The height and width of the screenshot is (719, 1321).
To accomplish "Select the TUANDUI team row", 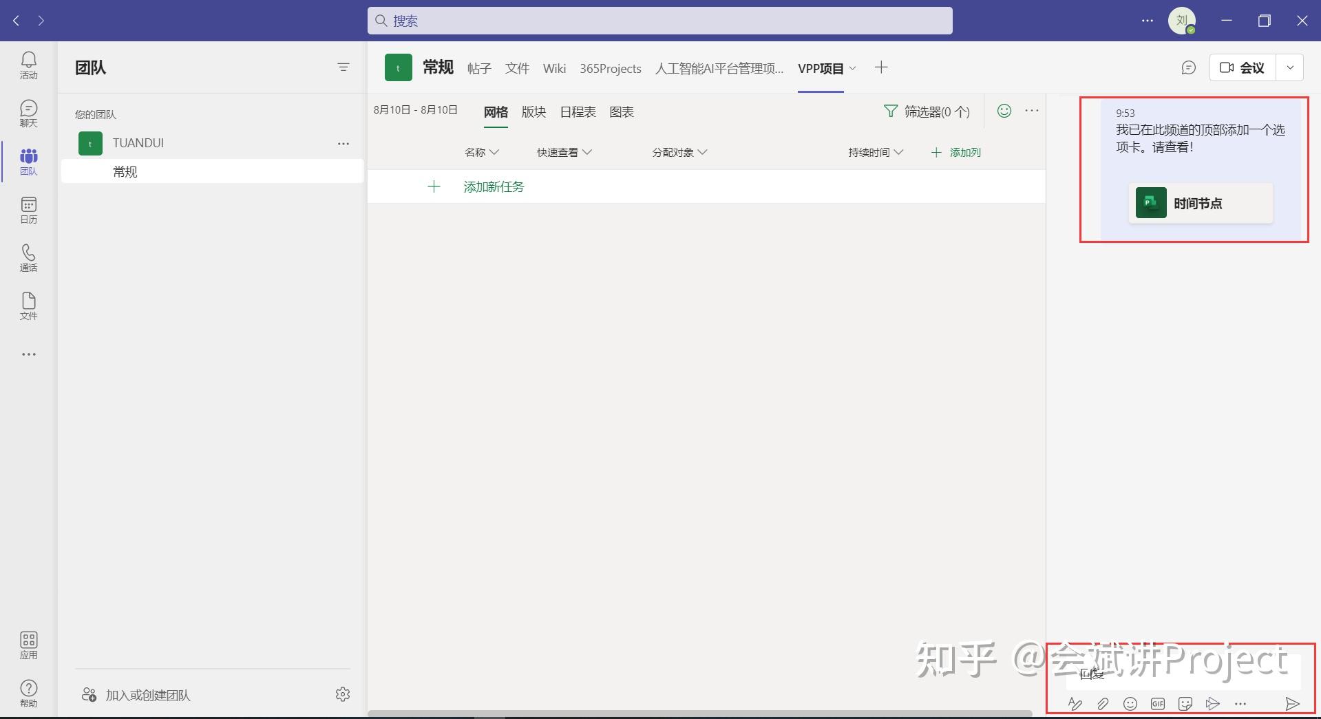I will [x=212, y=143].
